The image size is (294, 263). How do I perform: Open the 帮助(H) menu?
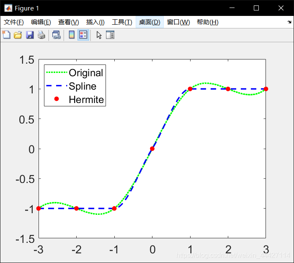pyautogui.click(x=208, y=22)
